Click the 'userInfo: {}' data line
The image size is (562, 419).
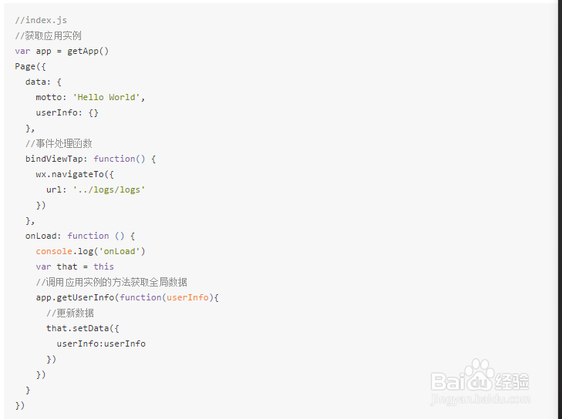pyautogui.click(x=67, y=112)
